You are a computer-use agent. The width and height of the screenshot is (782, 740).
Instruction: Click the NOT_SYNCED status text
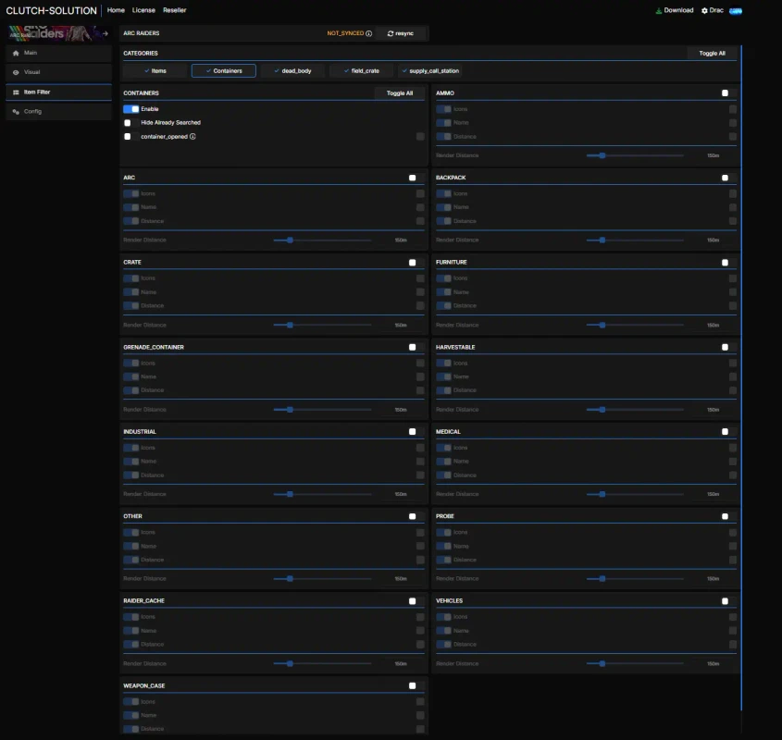pos(345,33)
